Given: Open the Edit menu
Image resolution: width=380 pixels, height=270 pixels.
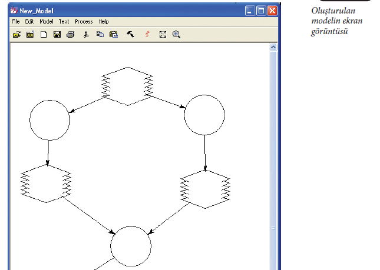Looking at the screenshot, I should (29, 22).
